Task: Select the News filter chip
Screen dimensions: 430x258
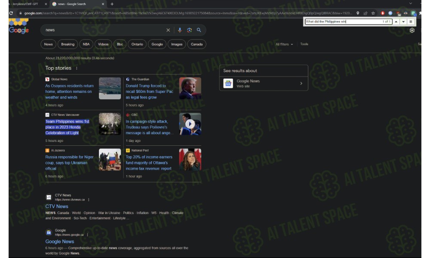Action: [x=48, y=44]
